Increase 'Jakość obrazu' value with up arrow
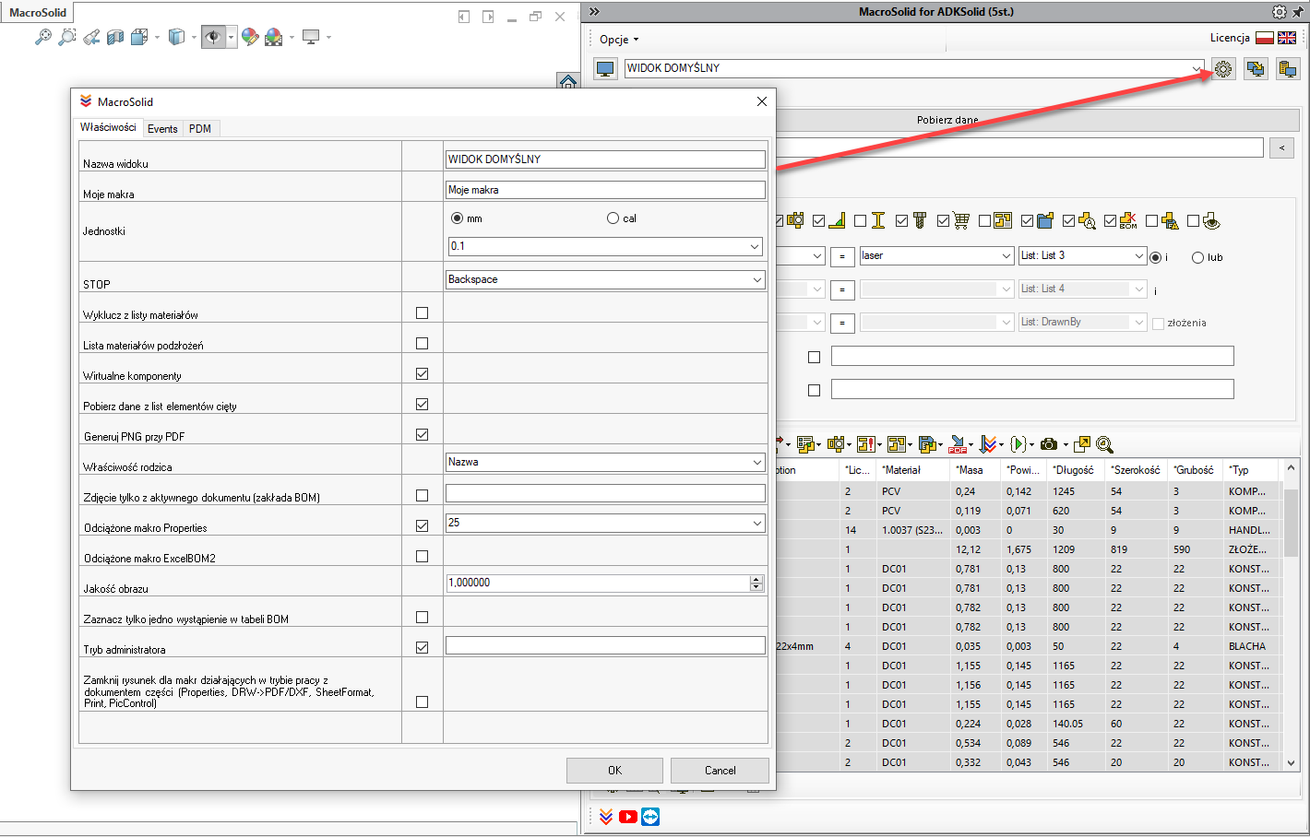This screenshot has width=1310, height=837. pyautogui.click(x=756, y=579)
